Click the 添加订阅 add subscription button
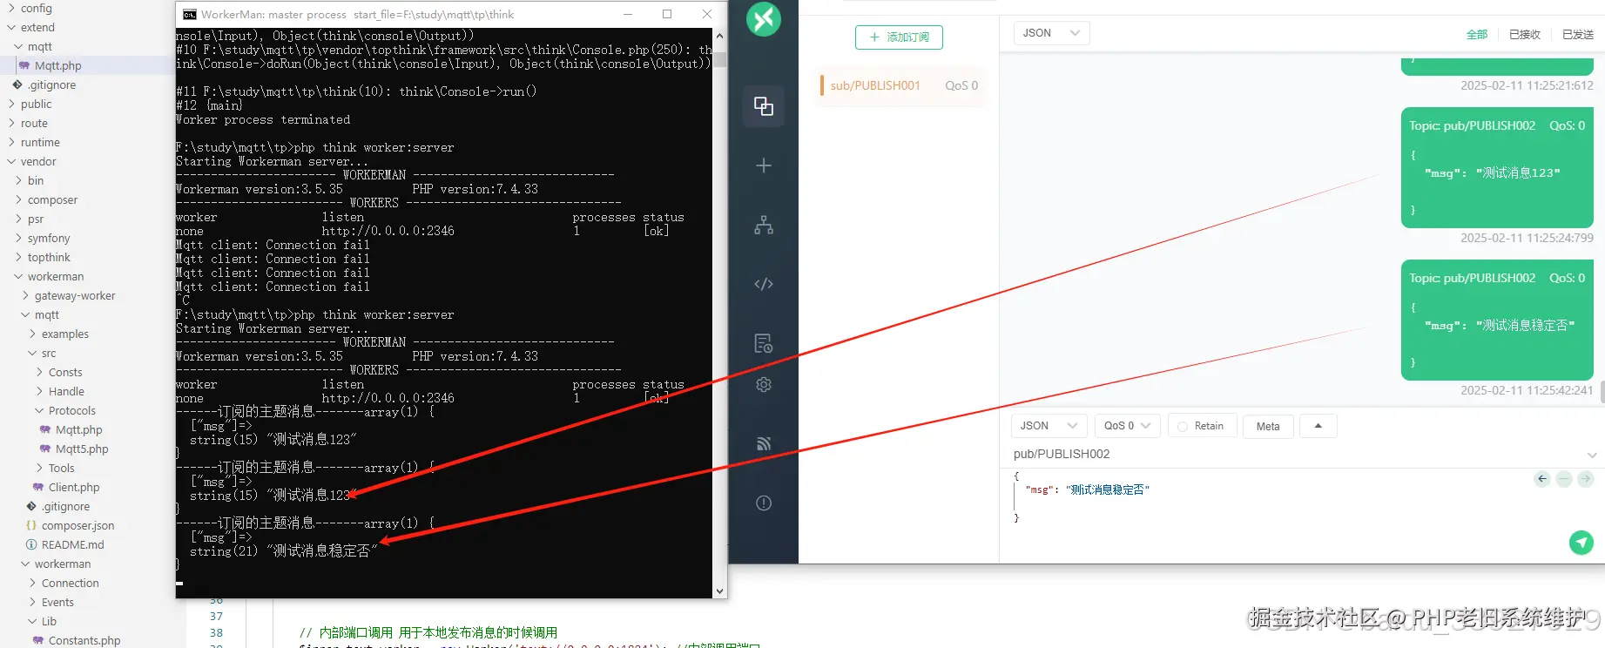 pos(899,37)
